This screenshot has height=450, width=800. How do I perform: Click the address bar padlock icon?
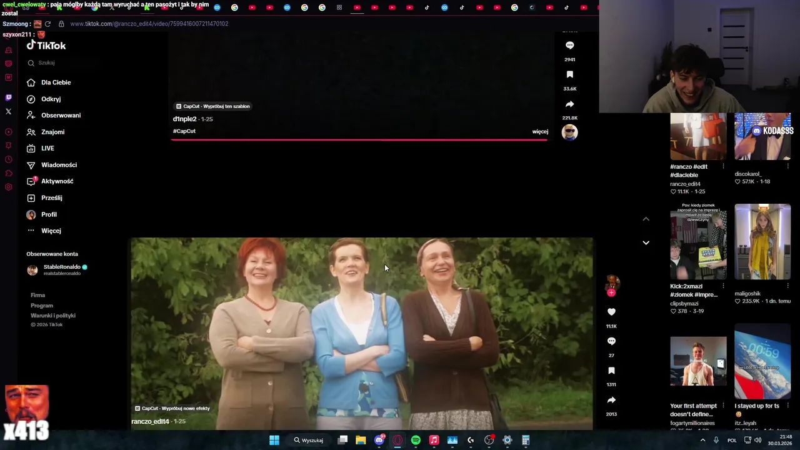(61, 24)
